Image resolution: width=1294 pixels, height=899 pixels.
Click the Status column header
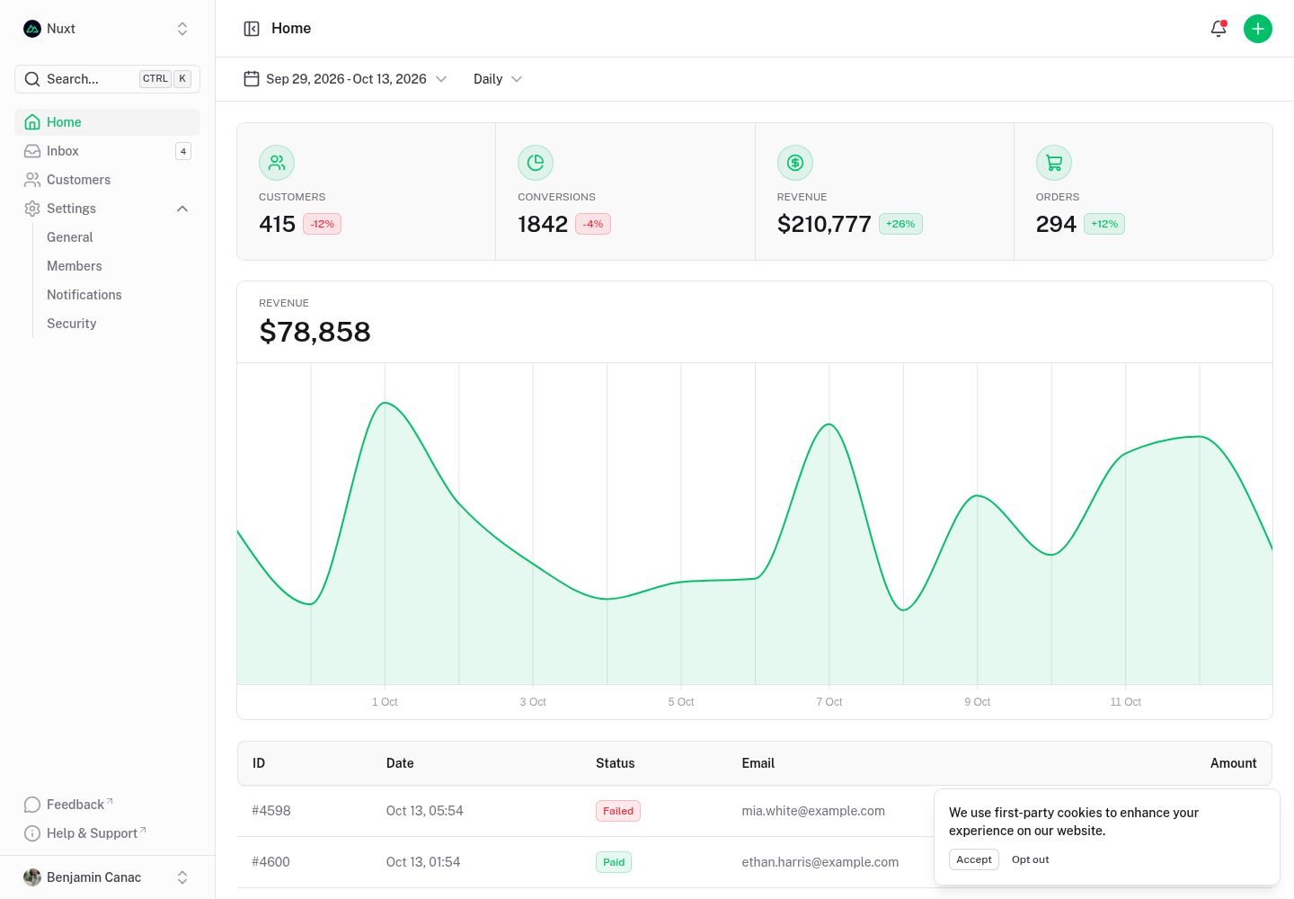pos(616,763)
